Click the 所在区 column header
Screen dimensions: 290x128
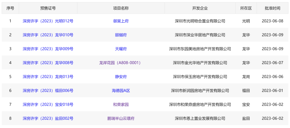click(246, 8)
